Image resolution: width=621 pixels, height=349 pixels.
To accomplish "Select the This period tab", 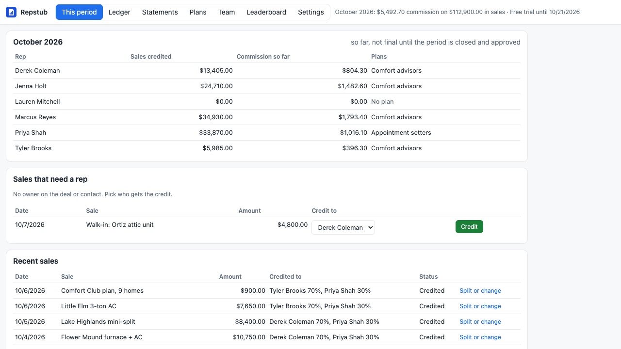I will [x=79, y=12].
